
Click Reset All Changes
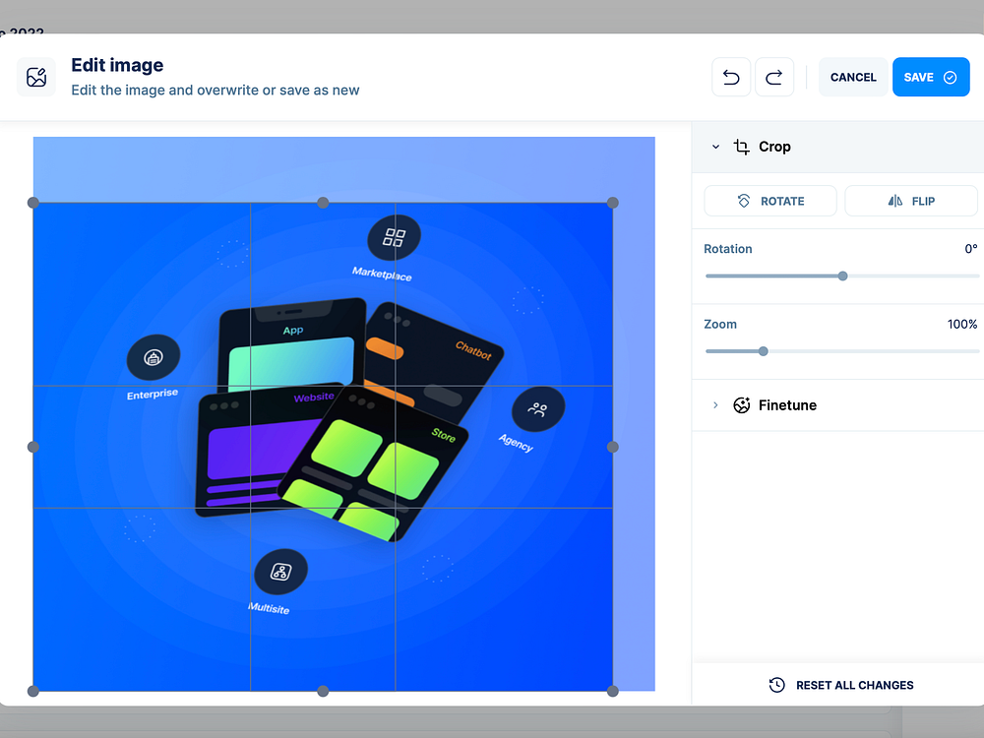pos(841,685)
